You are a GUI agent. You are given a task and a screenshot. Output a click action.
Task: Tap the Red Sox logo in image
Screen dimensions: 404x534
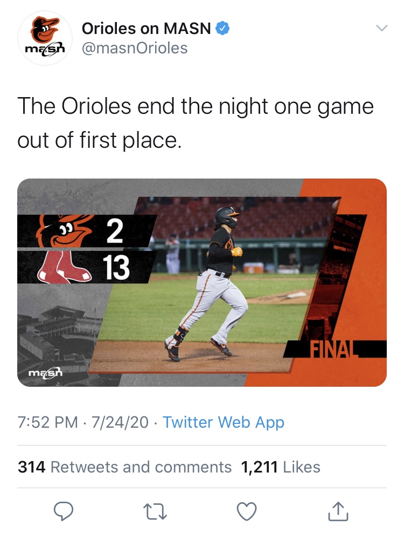[64, 268]
